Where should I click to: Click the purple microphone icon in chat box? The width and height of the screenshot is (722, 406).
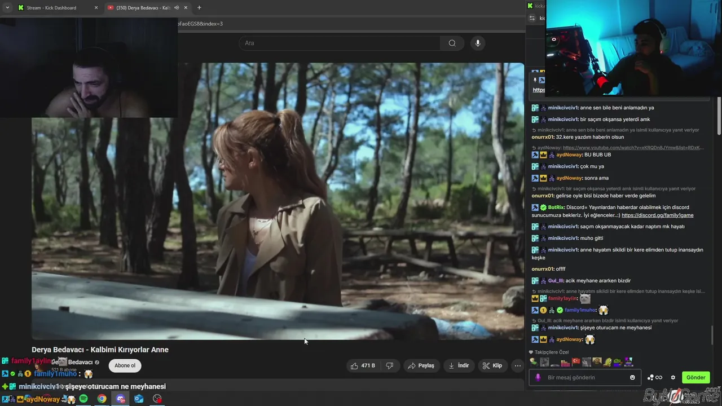click(538, 377)
